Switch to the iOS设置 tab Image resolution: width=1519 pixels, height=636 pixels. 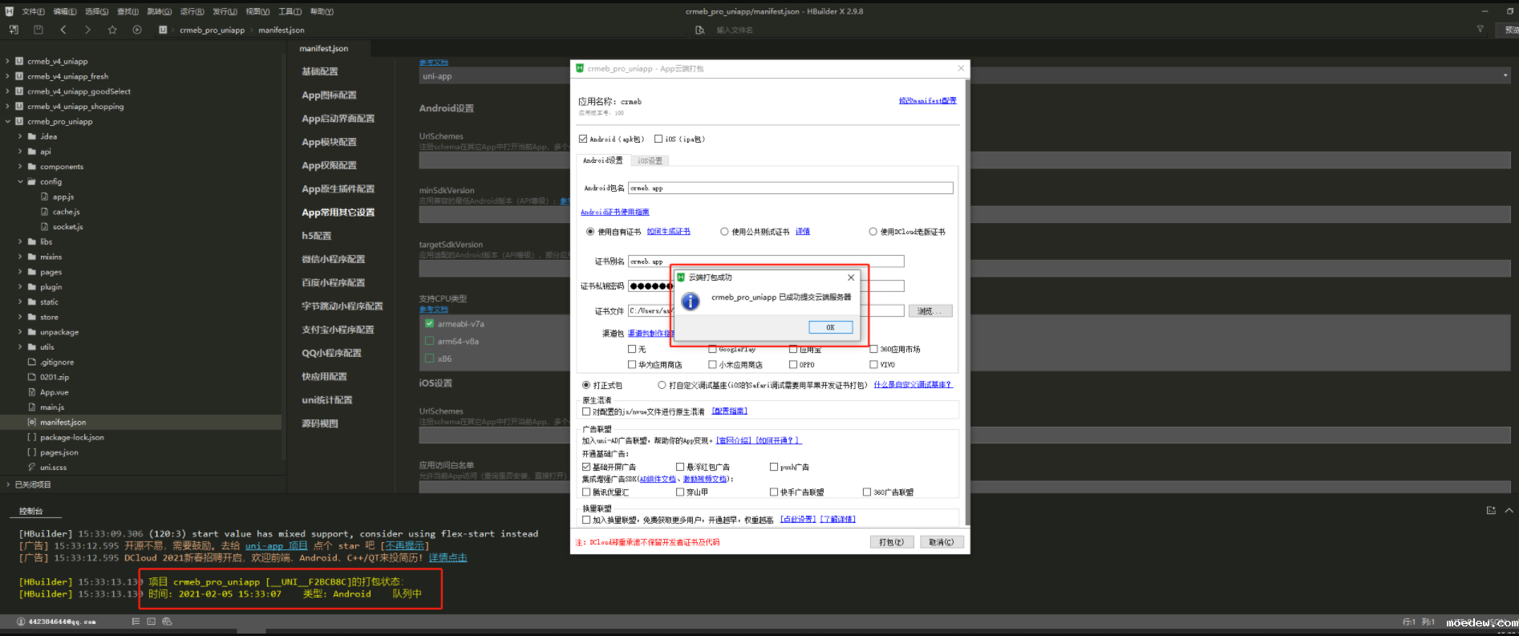(x=650, y=160)
